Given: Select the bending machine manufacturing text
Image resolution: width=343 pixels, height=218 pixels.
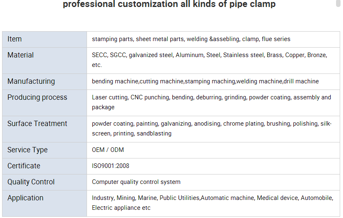Looking at the screenshot, I should coord(205,81).
